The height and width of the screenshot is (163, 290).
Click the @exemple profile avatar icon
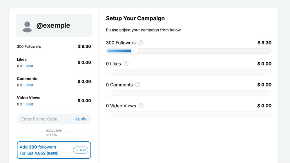(27, 27)
